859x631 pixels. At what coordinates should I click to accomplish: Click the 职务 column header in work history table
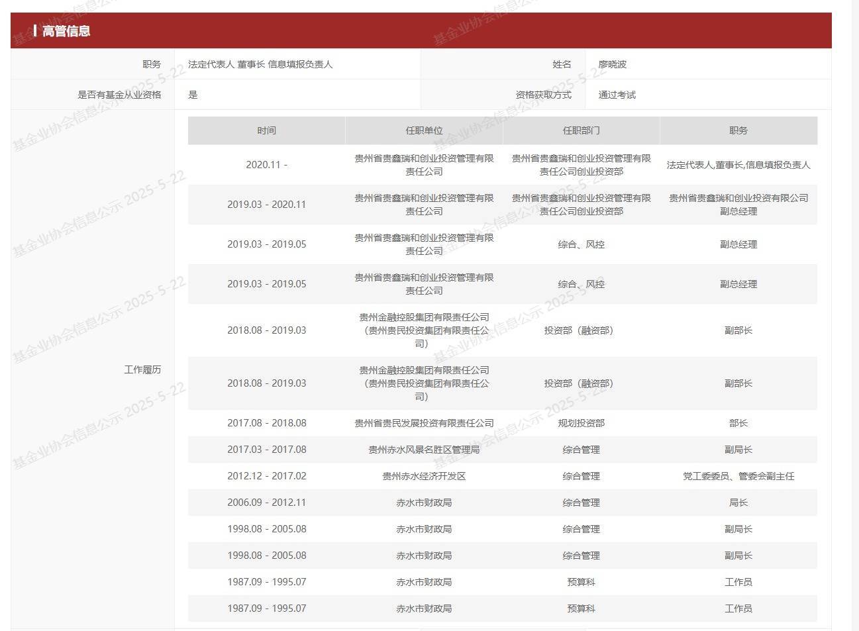[738, 130]
